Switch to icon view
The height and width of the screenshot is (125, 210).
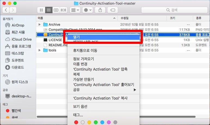pyautogui.click(x=41, y=10)
